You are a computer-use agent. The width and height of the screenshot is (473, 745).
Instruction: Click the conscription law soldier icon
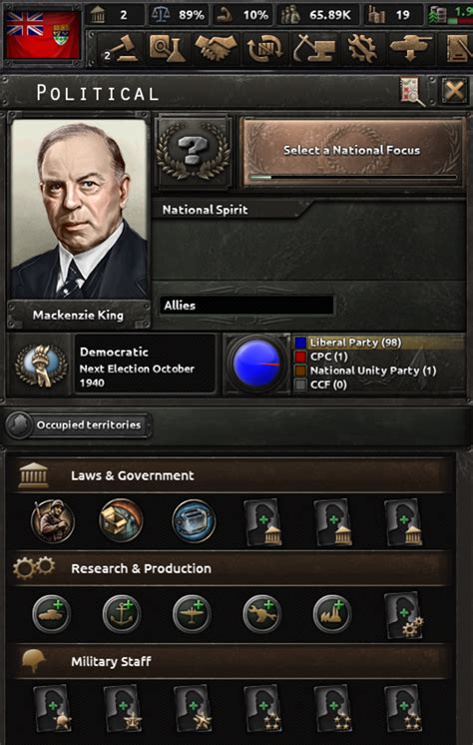point(53,520)
